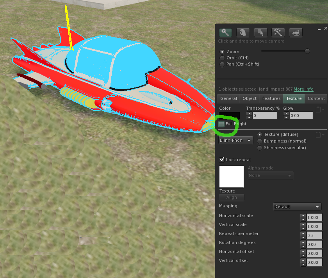Select the Zoom camera tool icon
This screenshot has height=278, width=328.
(x=225, y=32)
